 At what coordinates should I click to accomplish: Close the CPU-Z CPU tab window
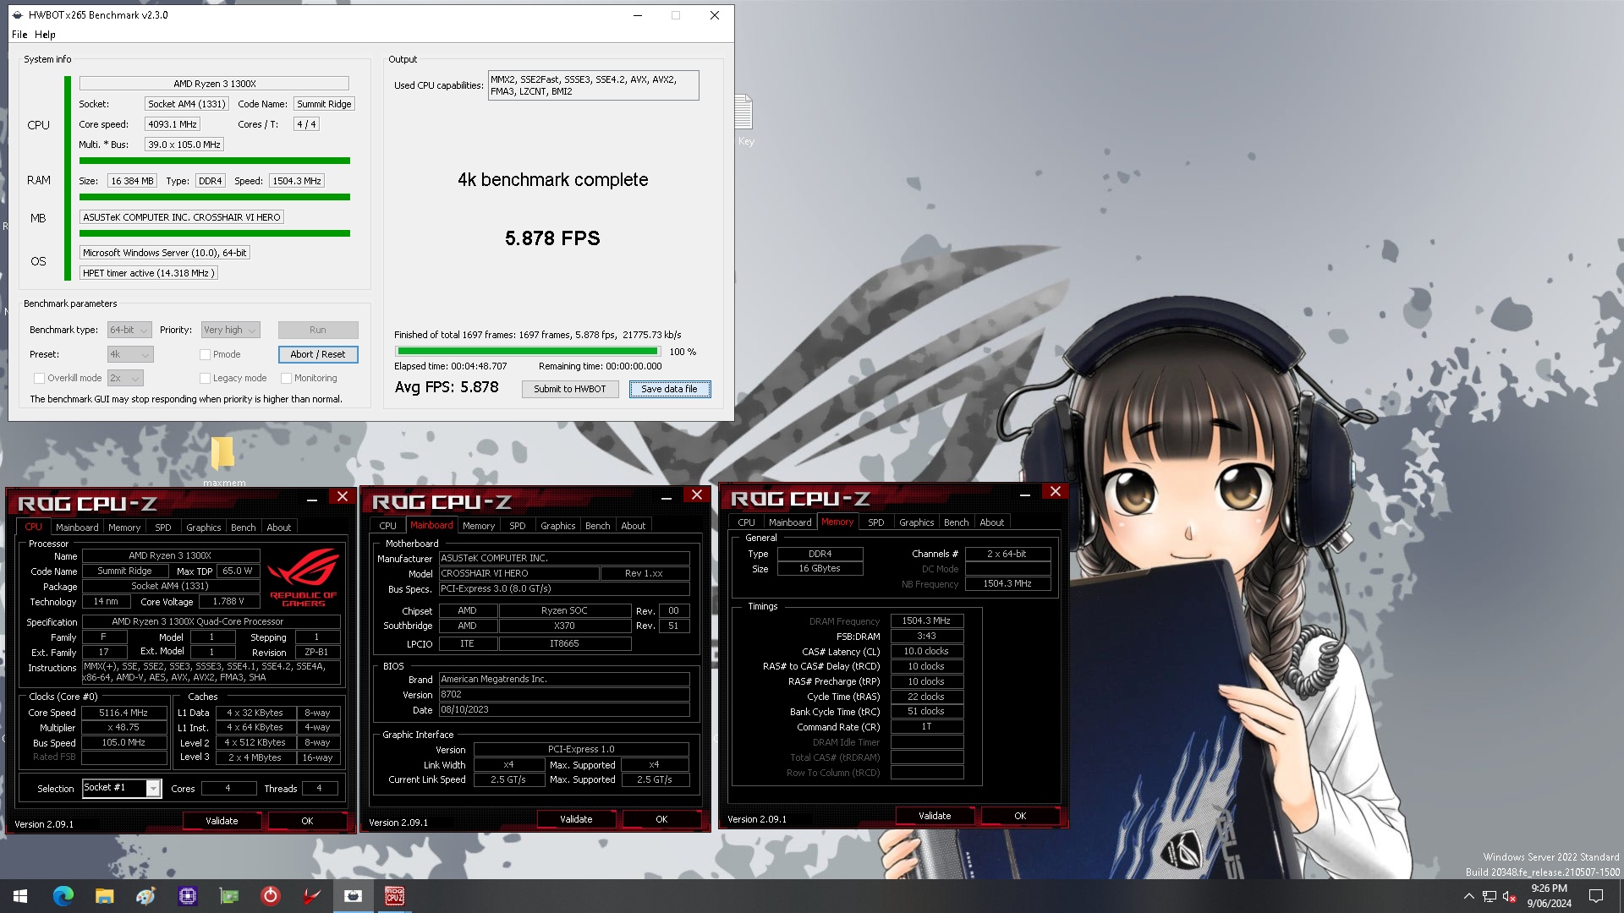pos(342,497)
